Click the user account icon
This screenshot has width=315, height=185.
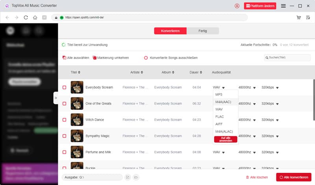pos(237,6)
